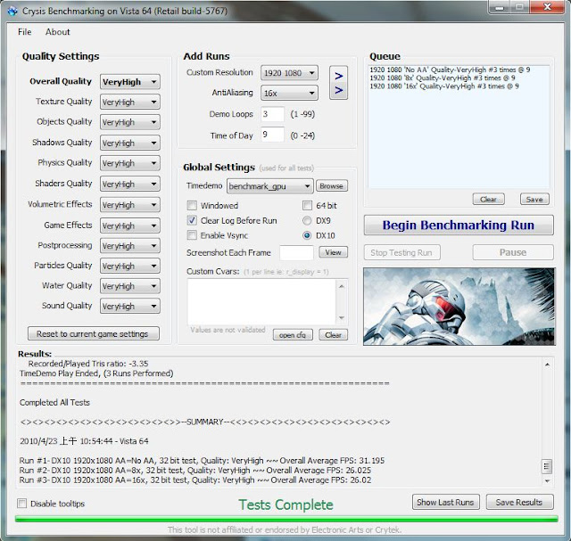This screenshot has height=541, width=571.
Task: Select the 'No AA' queue entry
Action: click(x=450, y=70)
